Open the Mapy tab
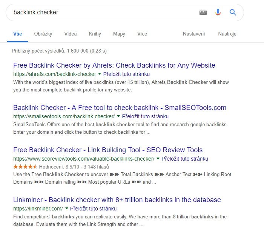The image size is (264, 232). 119,34
